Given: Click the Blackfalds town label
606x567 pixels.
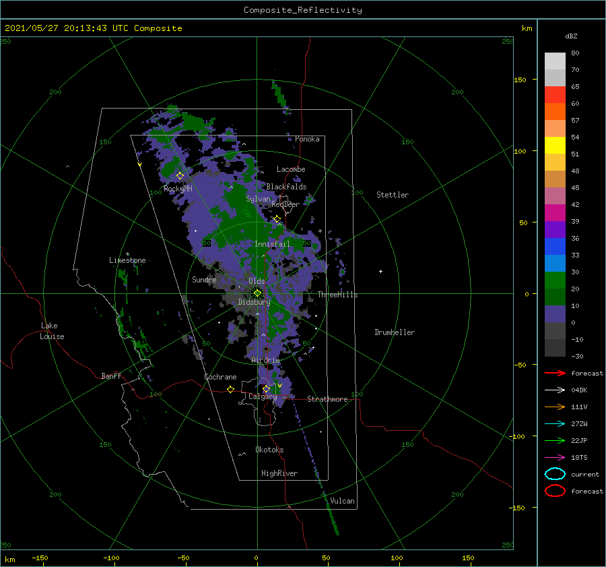Looking at the screenshot, I should [x=286, y=187].
